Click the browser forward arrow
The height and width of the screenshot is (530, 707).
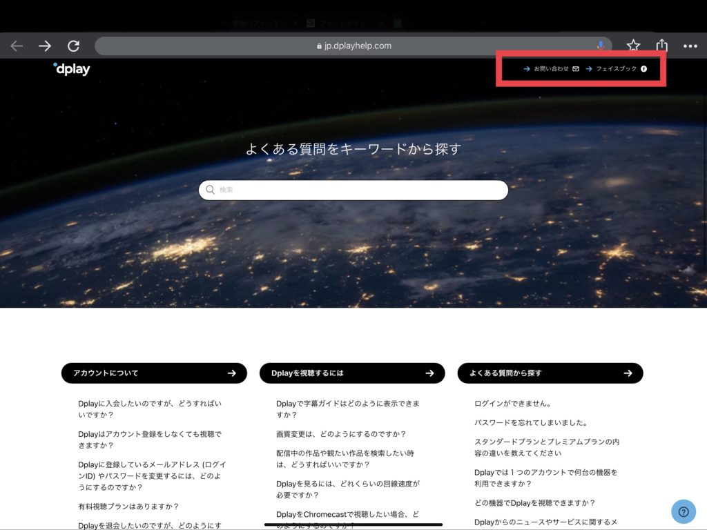(x=45, y=46)
